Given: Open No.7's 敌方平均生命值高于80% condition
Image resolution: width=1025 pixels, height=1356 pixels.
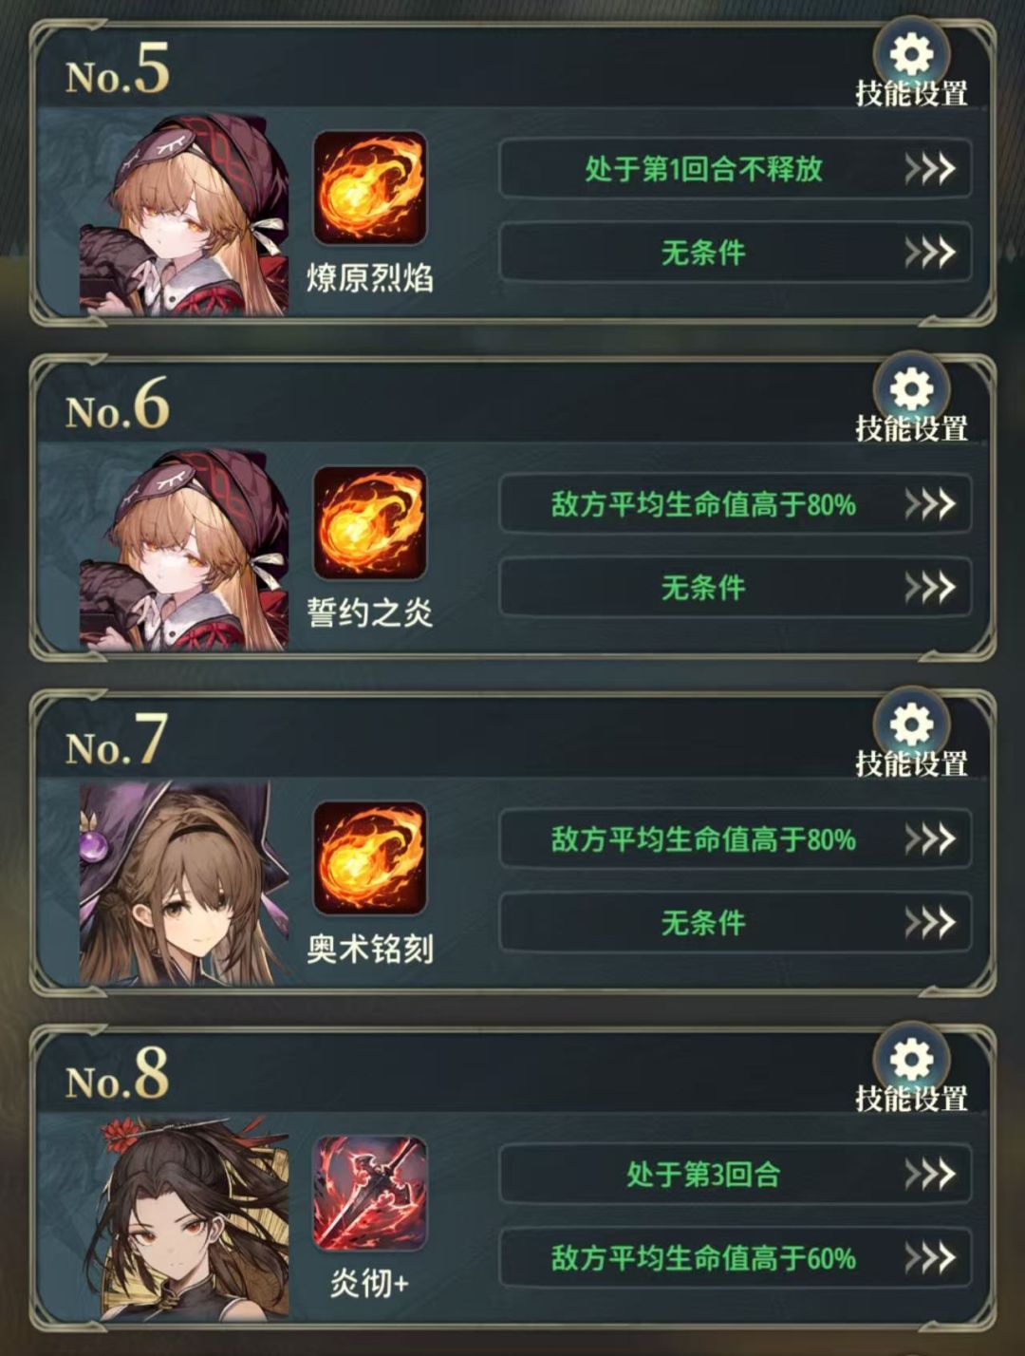Looking at the screenshot, I should point(736,839).
